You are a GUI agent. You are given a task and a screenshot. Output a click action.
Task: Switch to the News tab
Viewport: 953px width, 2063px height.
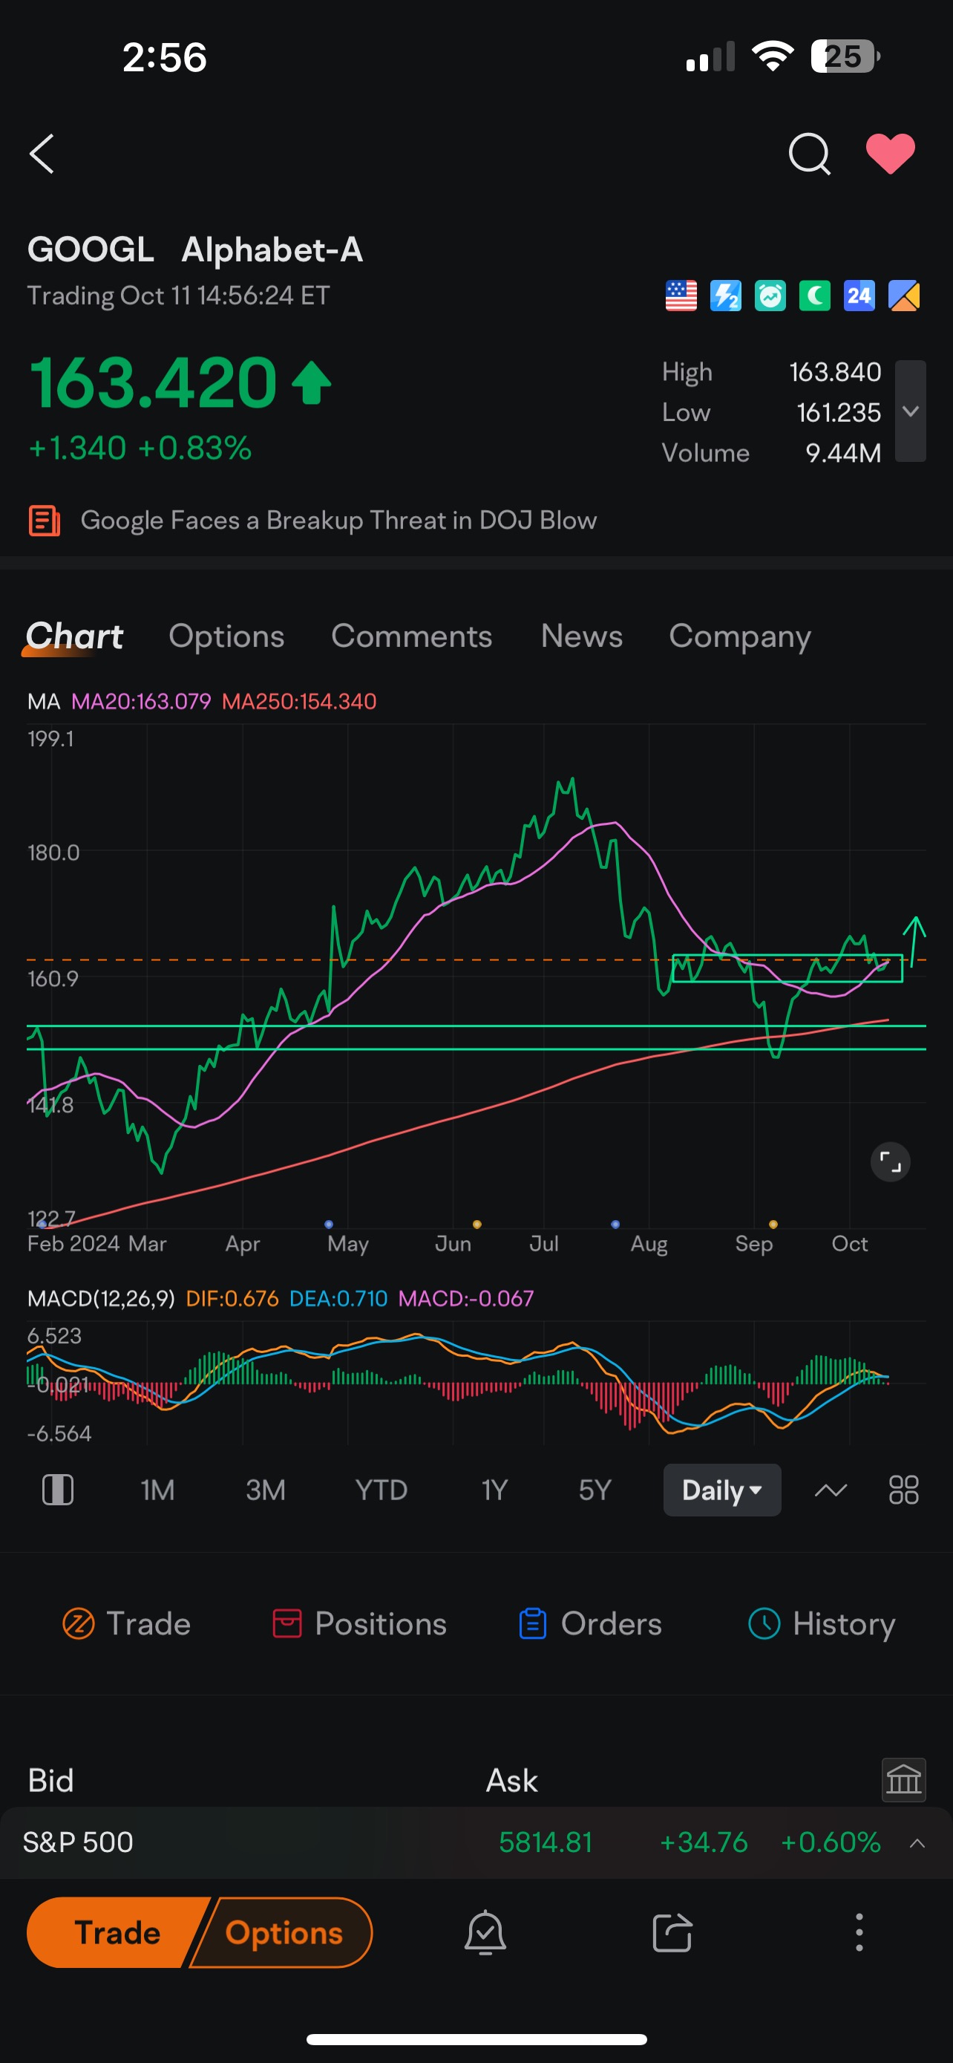click(582, 636)
